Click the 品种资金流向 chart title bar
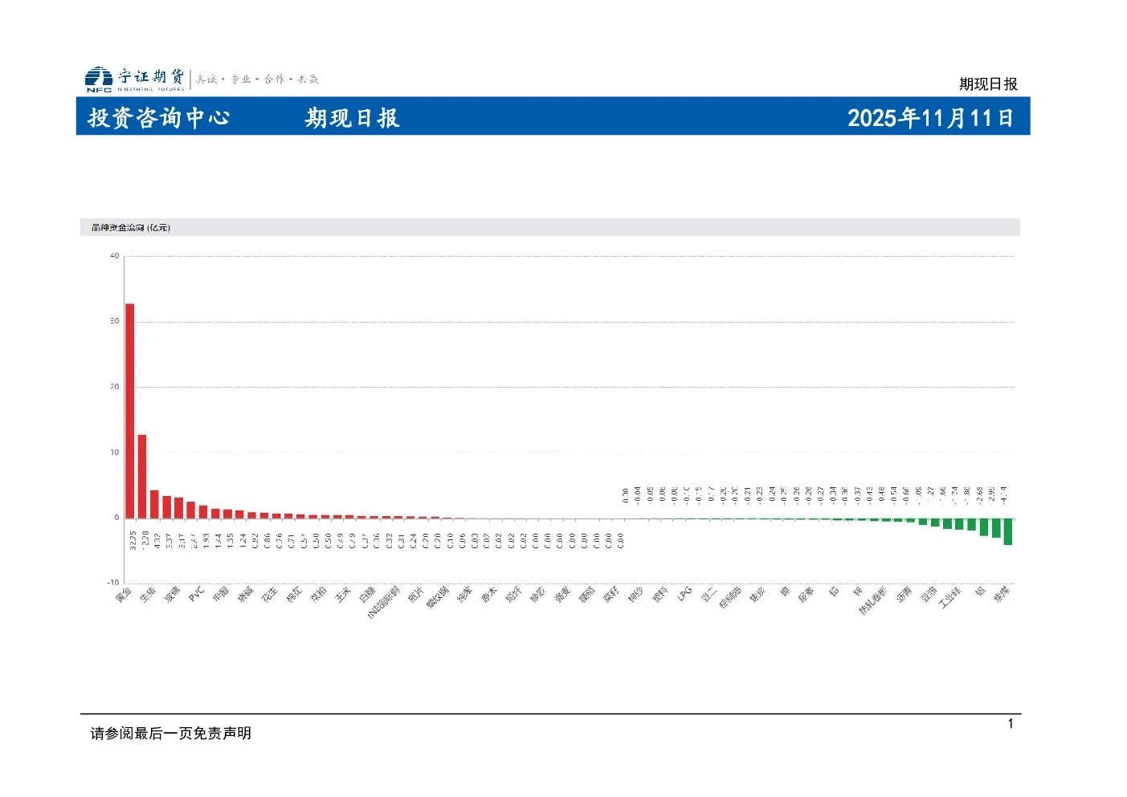Screen dimensions: 1127x797 550,227
